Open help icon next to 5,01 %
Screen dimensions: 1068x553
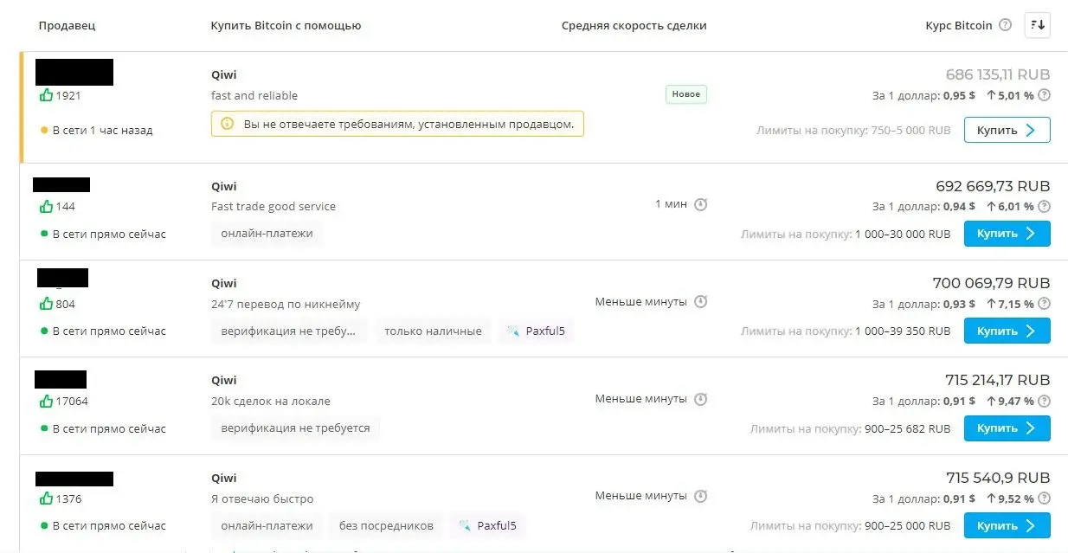1044,95
